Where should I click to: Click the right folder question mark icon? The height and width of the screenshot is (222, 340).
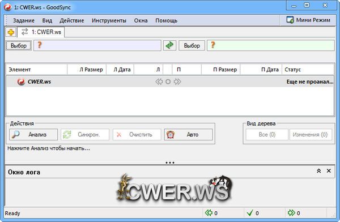(x=212, y=45)
